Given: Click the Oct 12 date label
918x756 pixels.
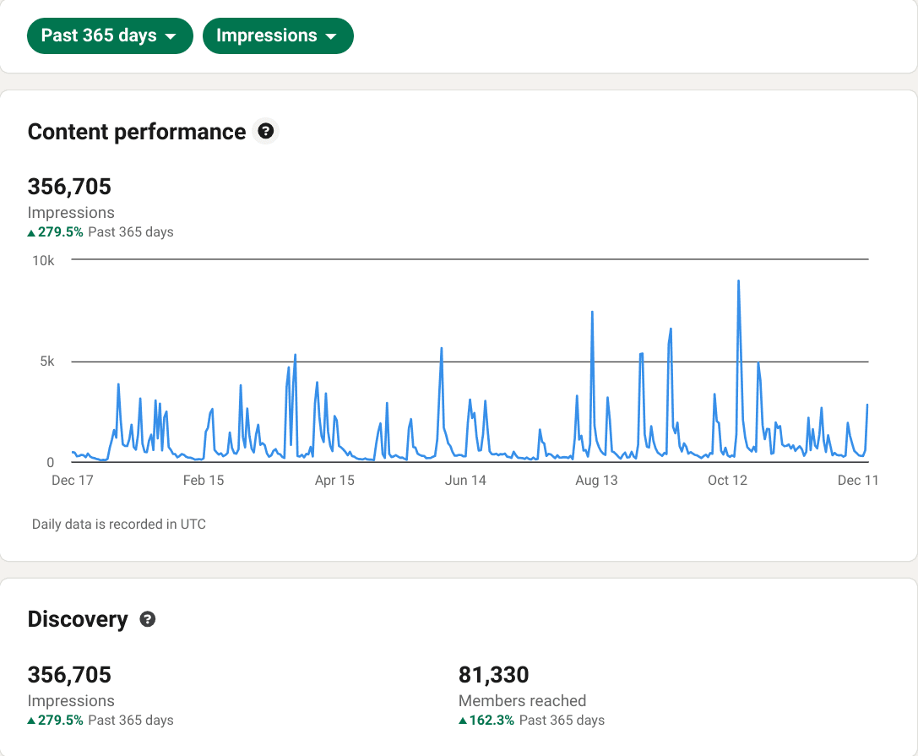Looking at the screenshot, I should (x=728, y=480).
